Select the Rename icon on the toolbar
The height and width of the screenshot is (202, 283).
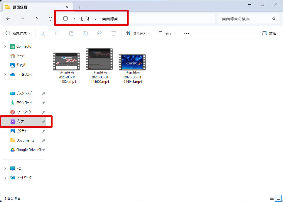[x=85, y=33]
